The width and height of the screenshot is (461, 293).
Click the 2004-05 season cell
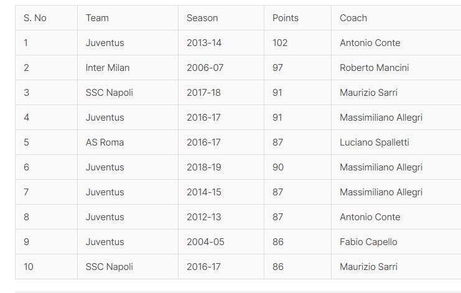[205, 242]
